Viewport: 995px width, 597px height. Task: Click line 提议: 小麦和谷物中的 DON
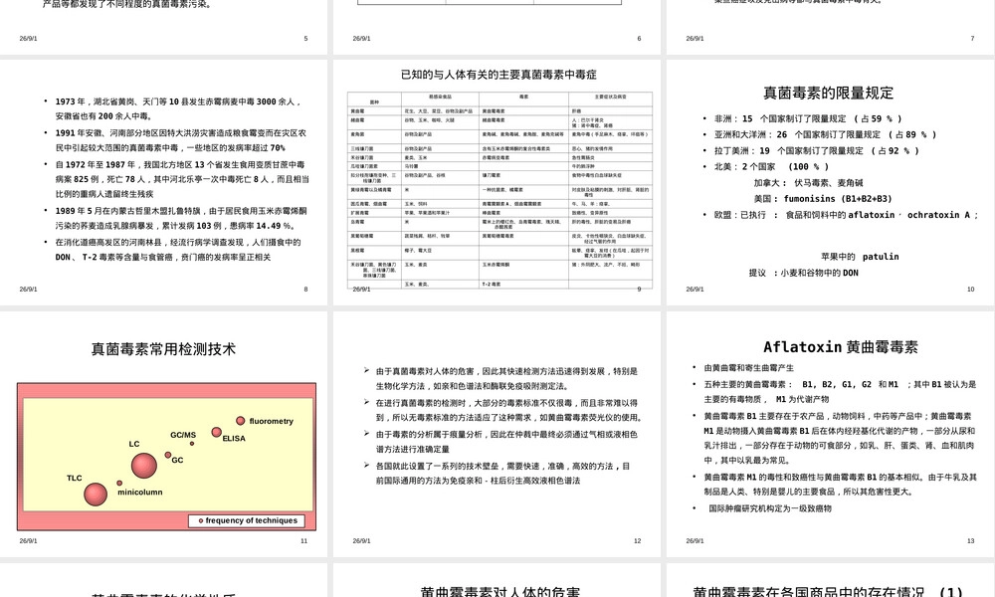[x=803, y=273]
